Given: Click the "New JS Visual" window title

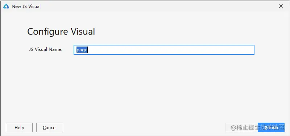Looking at the screenshot, I should coord(26,6).
